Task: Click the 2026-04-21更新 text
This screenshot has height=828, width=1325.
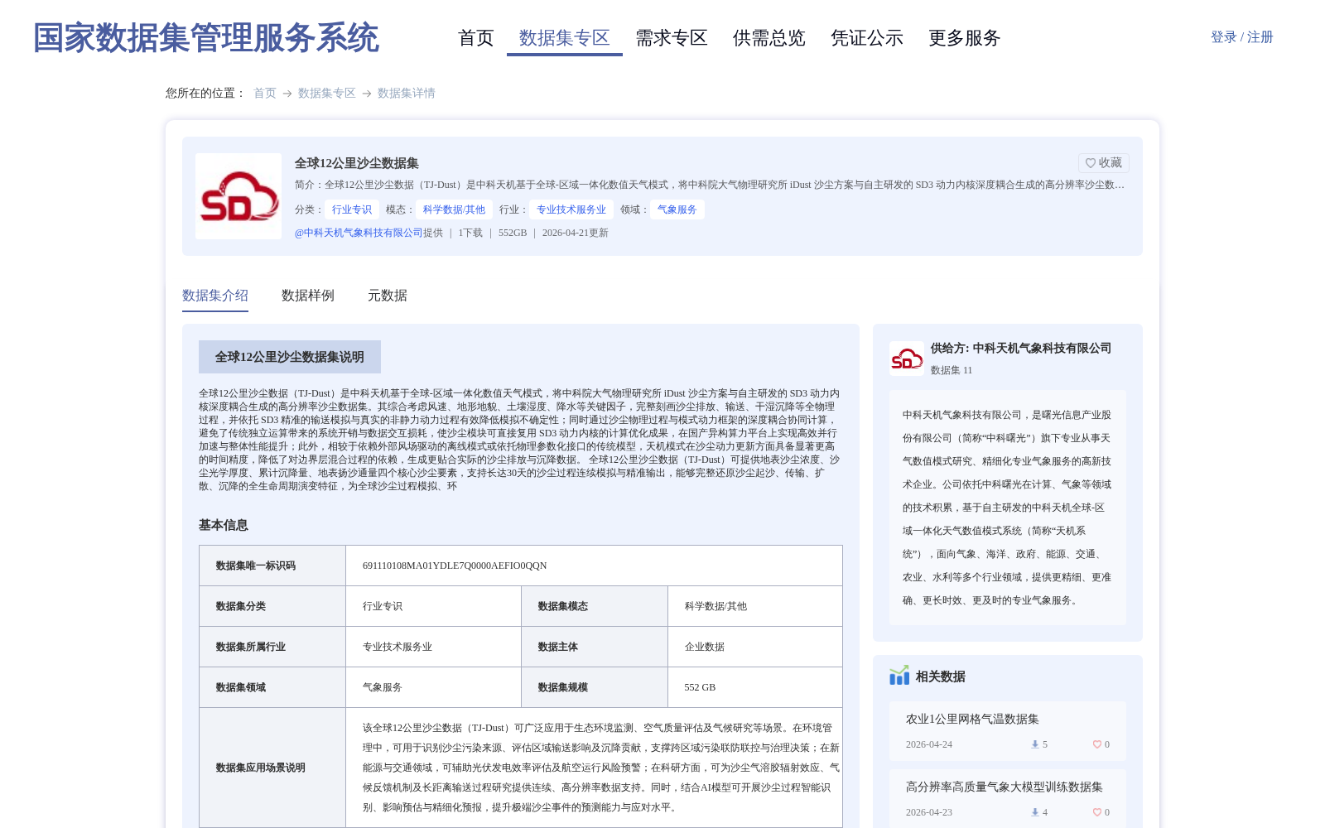Action: (x=576, y=233)
